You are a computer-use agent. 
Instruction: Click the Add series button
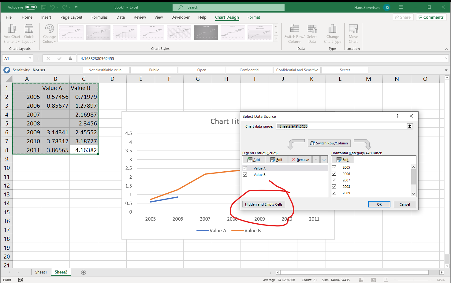[254, 160]
